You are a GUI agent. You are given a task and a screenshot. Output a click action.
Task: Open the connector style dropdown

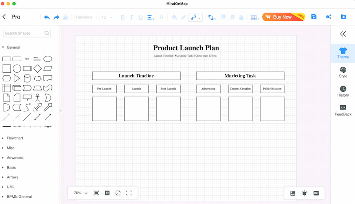tap(196, 17)
